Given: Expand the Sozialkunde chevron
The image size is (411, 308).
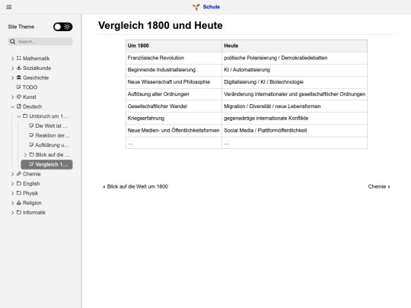Looking at the screenshot, I should click(12, 68).
